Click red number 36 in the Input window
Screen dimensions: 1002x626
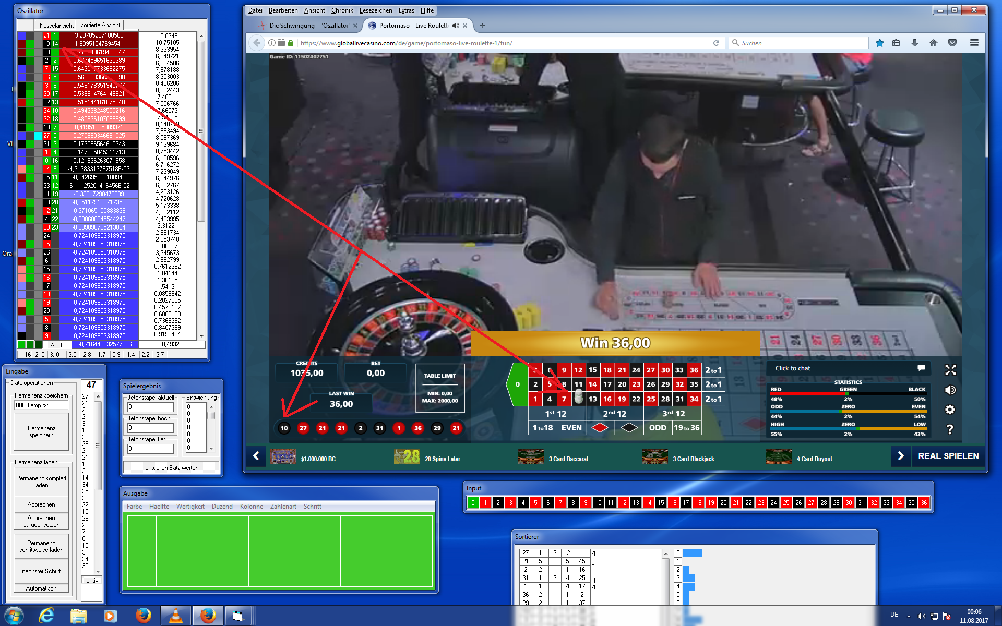(x=924, y=503)
